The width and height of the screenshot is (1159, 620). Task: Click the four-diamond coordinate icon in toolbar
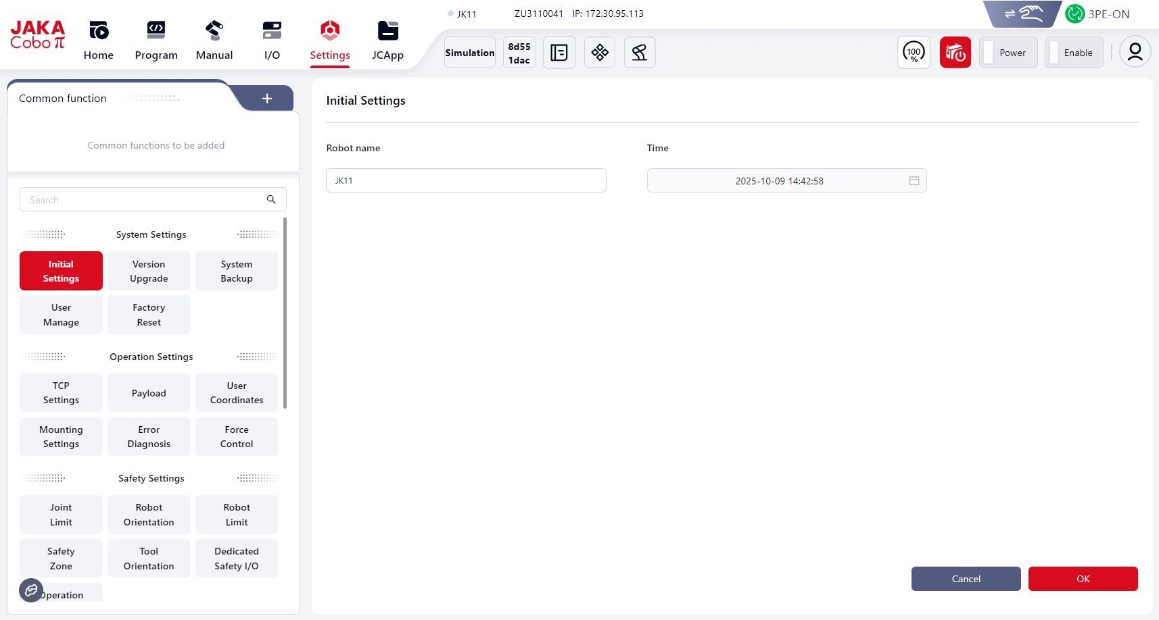tap(599, 53)
